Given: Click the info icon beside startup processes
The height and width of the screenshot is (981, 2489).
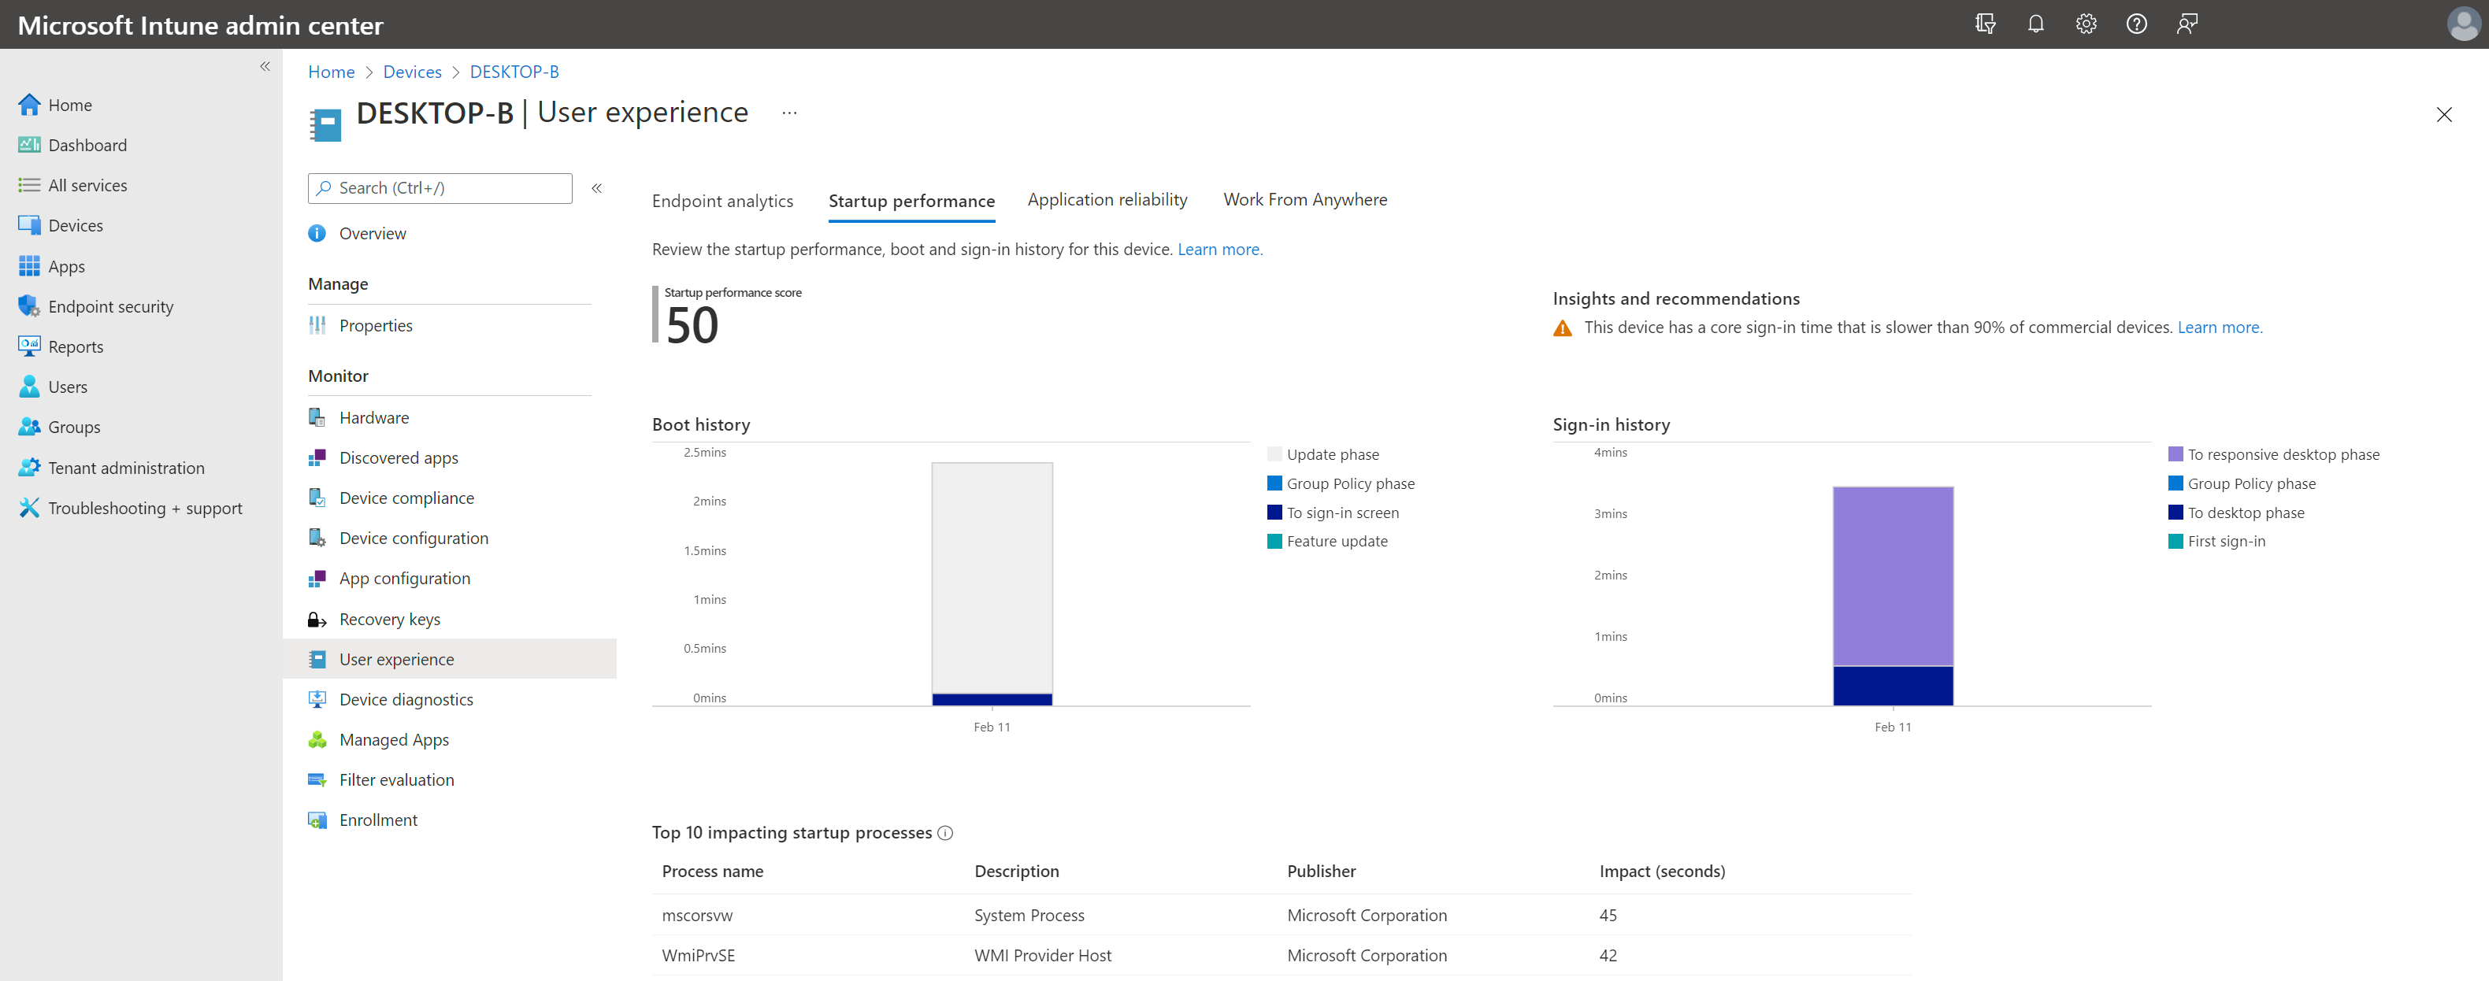Looking at the screenshot, I should coord(945,832).
